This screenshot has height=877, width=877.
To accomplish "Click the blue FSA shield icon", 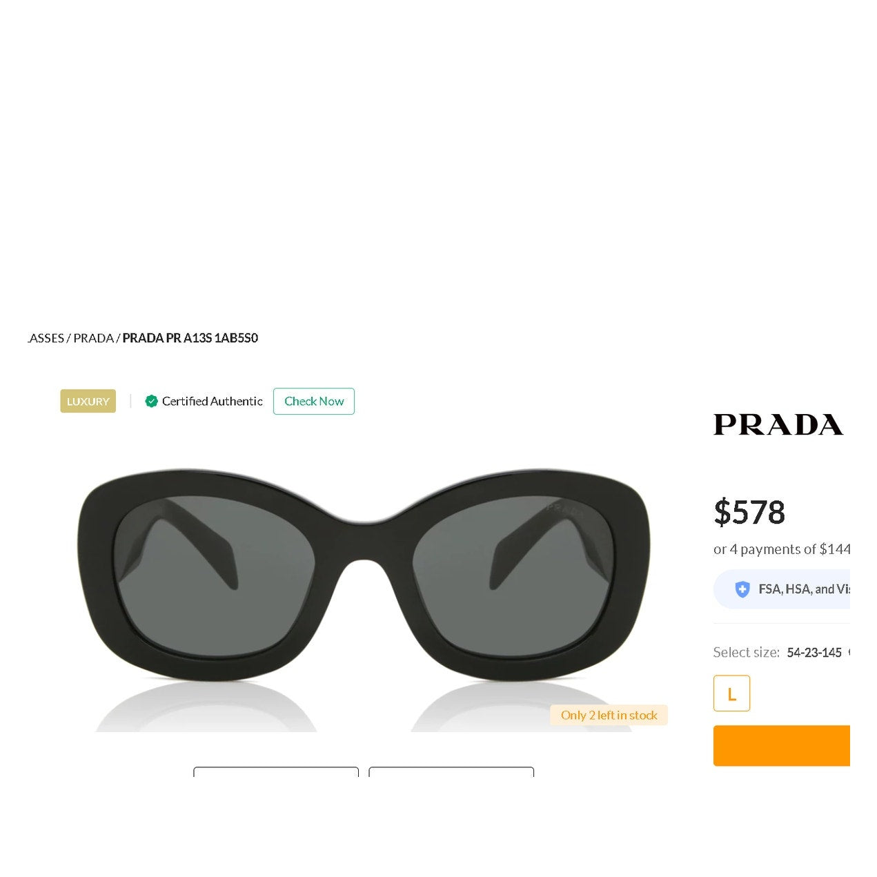I will [742, 589].
